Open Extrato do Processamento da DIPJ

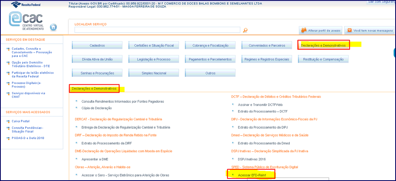coord(263,127)
